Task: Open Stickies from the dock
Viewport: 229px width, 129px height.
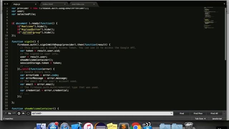Action: (112, 126)
